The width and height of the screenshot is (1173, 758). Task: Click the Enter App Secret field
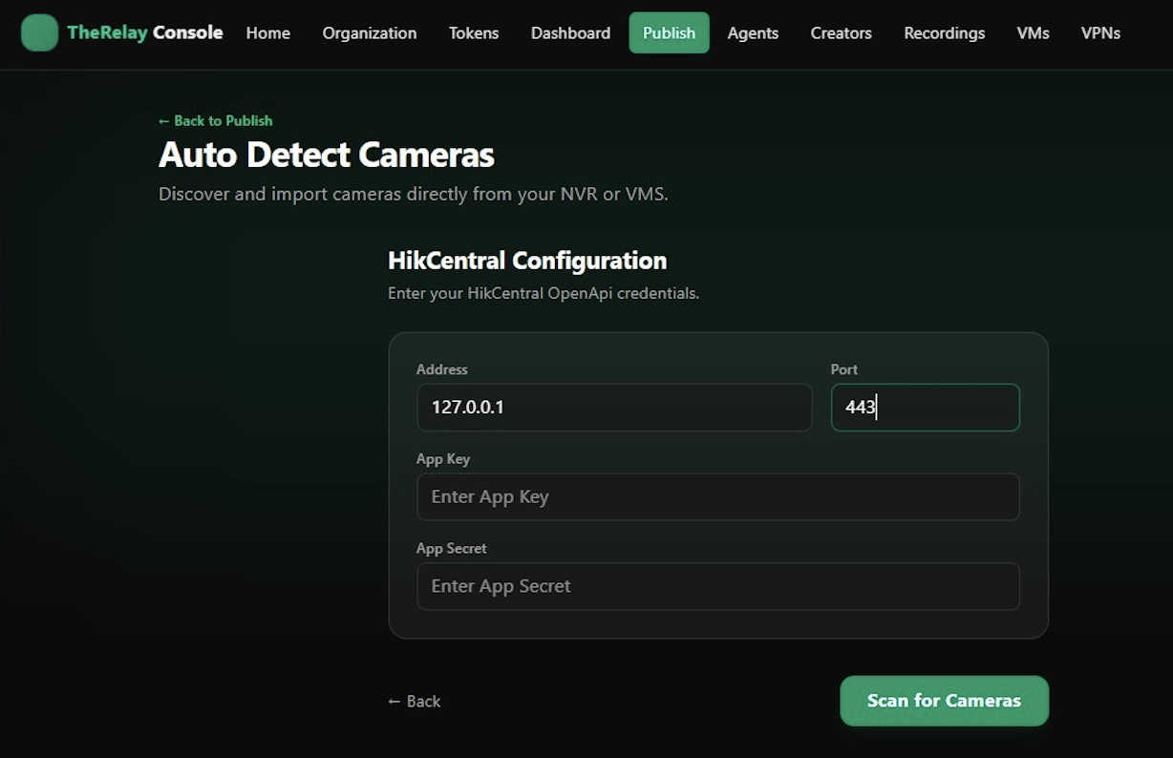click(x=717, y=585)
